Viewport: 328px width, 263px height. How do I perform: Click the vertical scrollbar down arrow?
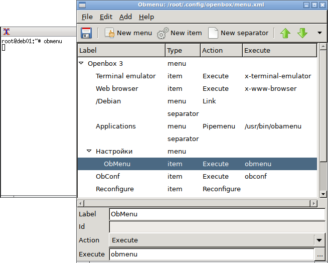coord(323,194)
